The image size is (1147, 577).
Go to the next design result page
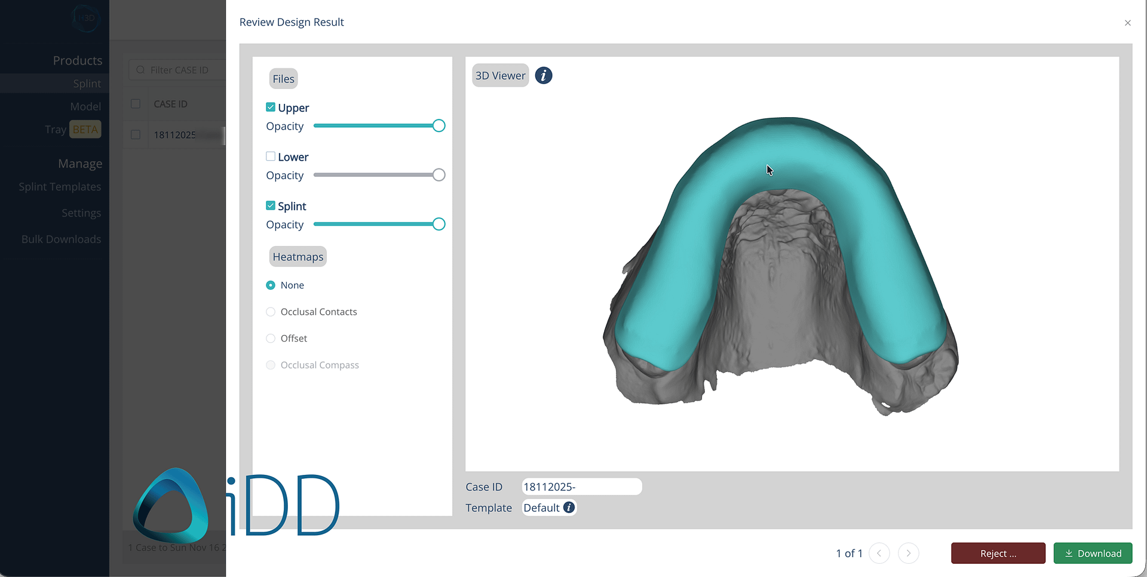click(x=908, y=553)
